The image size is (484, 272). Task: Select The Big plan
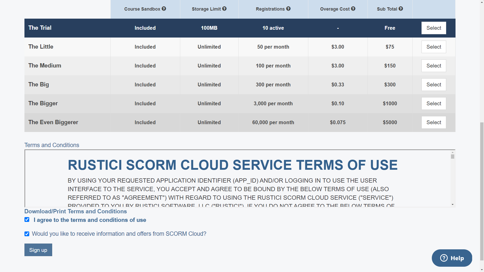(434, 85)
